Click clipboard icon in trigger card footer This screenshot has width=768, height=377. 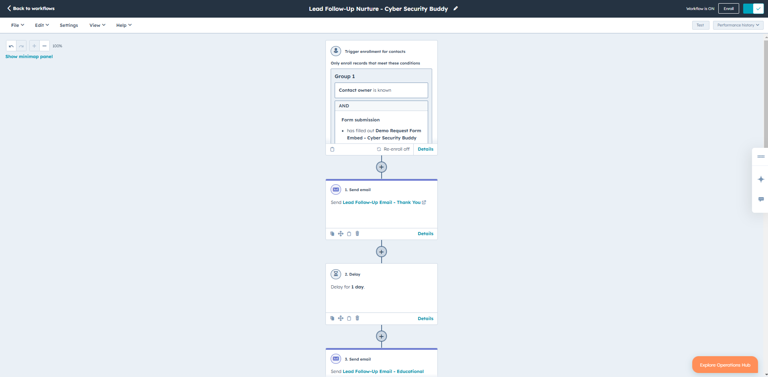pyautogui.click(x=332, y=149)
